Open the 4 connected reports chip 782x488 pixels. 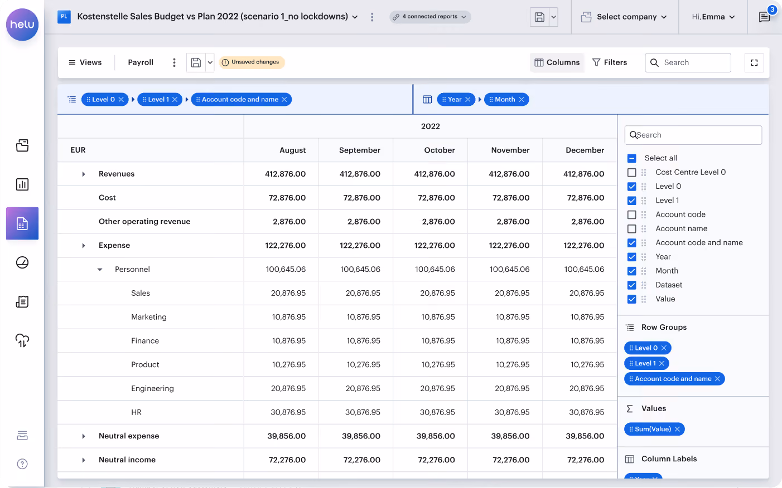[x=430, y=17]
